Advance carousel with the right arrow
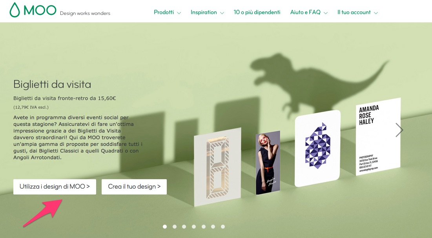Screen dimensions: 432x238 (x=399, y=130)
